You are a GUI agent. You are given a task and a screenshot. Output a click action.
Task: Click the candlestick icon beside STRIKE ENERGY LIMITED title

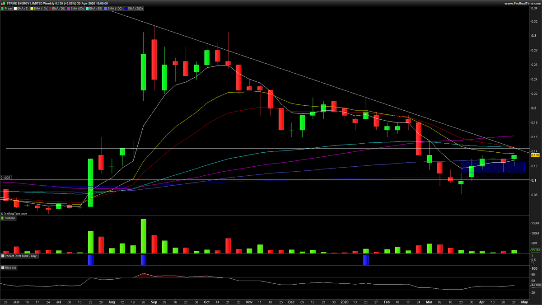3,3
